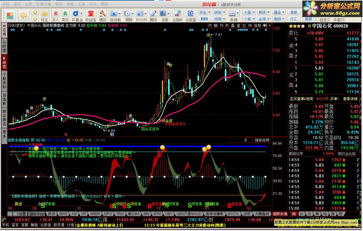Click the 美股 button
Viewport: 363px width, 231px height.
coord(308,19)
